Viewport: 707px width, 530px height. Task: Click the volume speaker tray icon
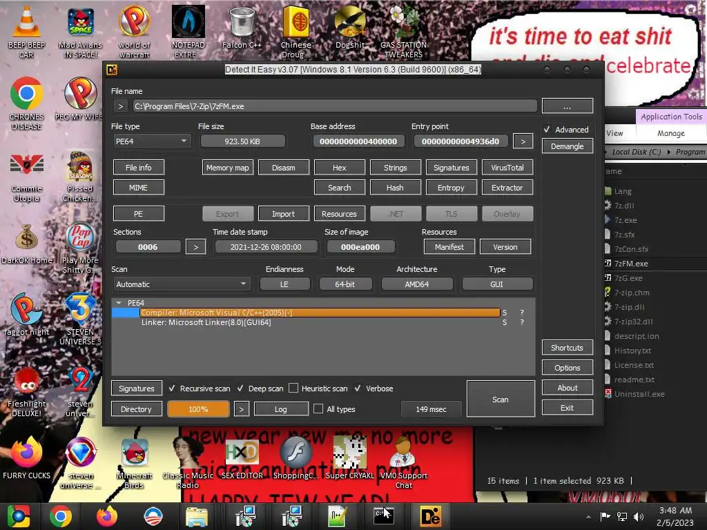point(638,516)
